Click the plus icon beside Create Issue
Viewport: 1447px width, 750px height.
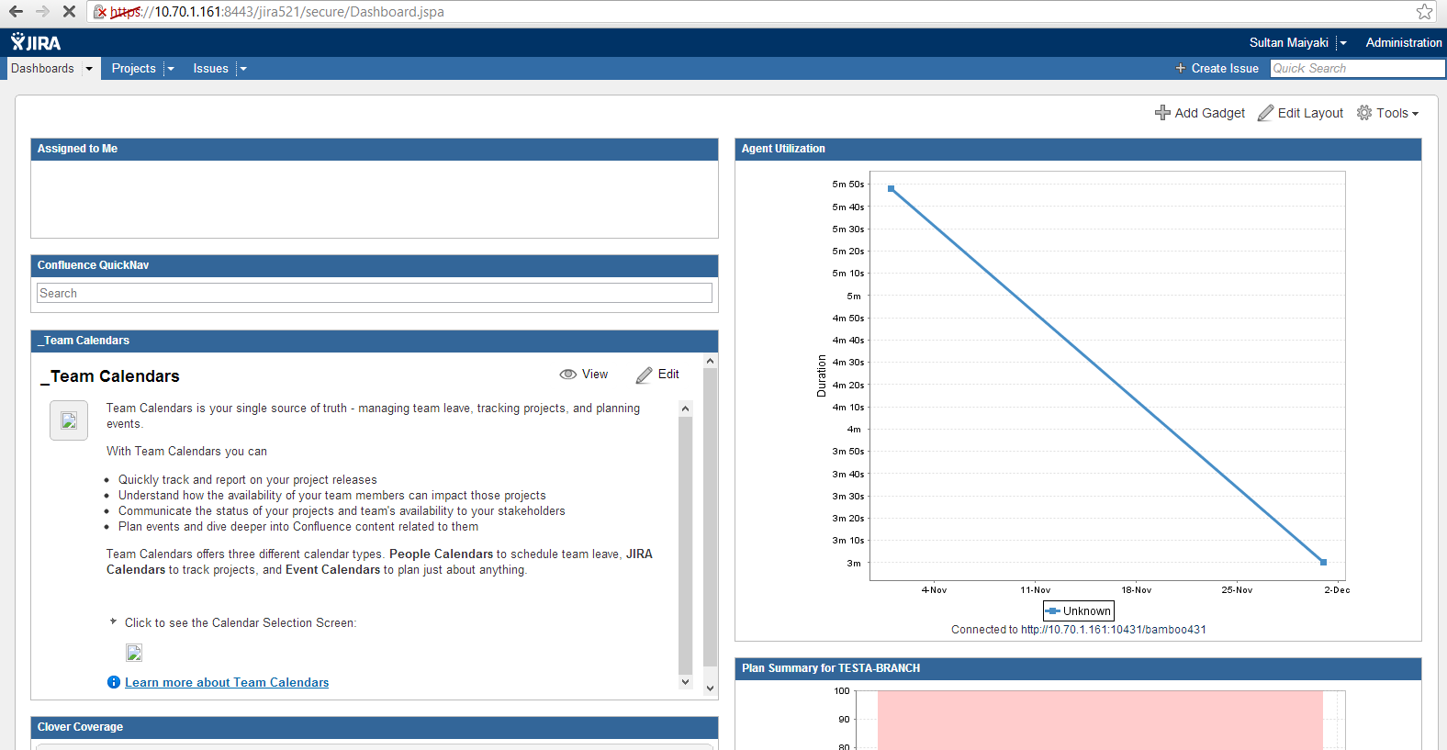pos(1181,68)
